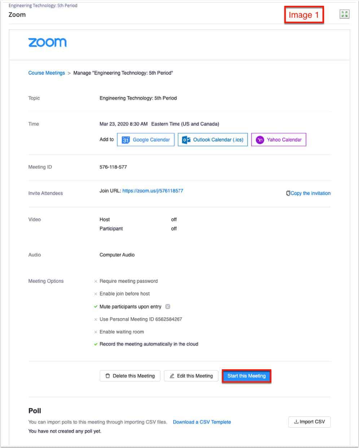Image resolution: width=359 pixels, height=448 pixels.
Task: Click the copy icon beside Copy the invitation
Action: (288, 193)
